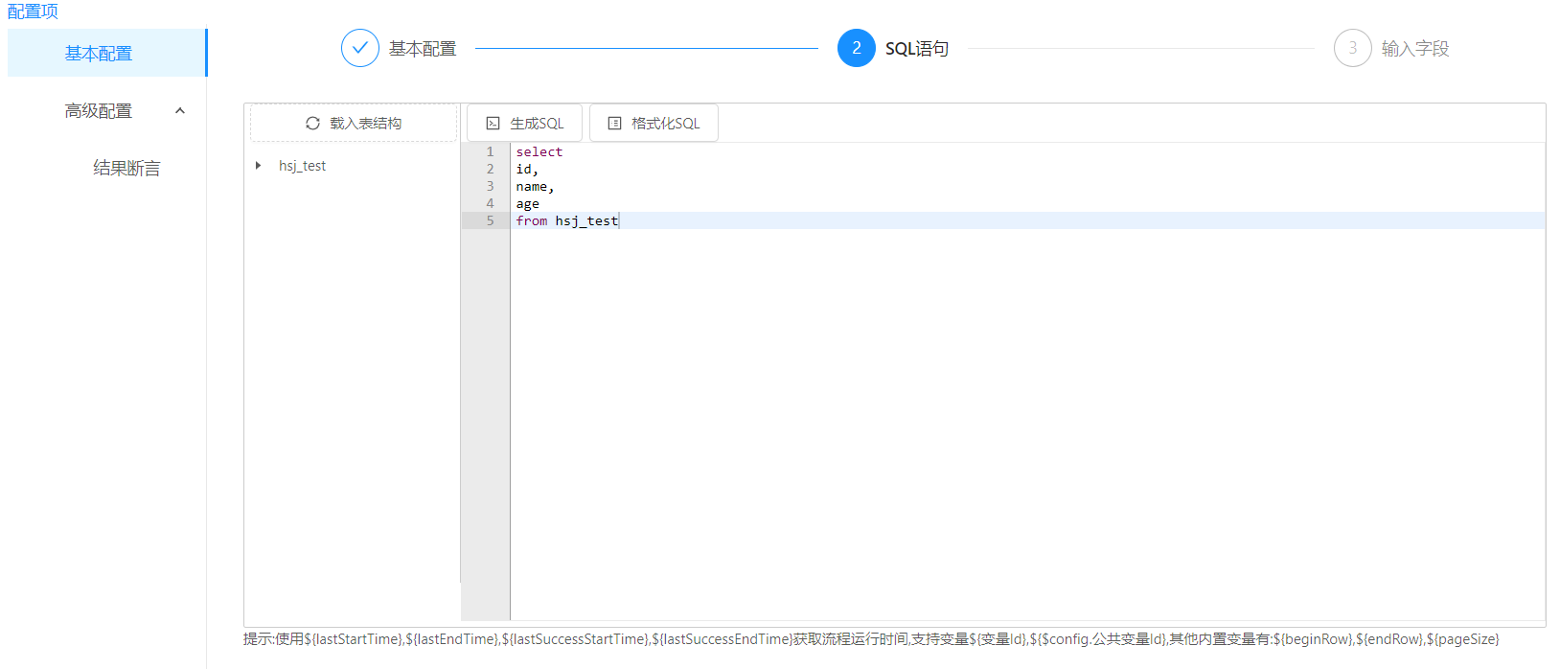This screenshot has height=669, width=1560.
Task: Click the 配置项 header link
Action: [33, 12]
